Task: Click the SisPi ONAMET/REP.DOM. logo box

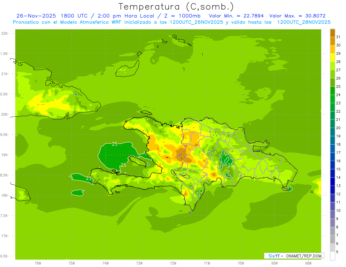Action: click(294, 255)
